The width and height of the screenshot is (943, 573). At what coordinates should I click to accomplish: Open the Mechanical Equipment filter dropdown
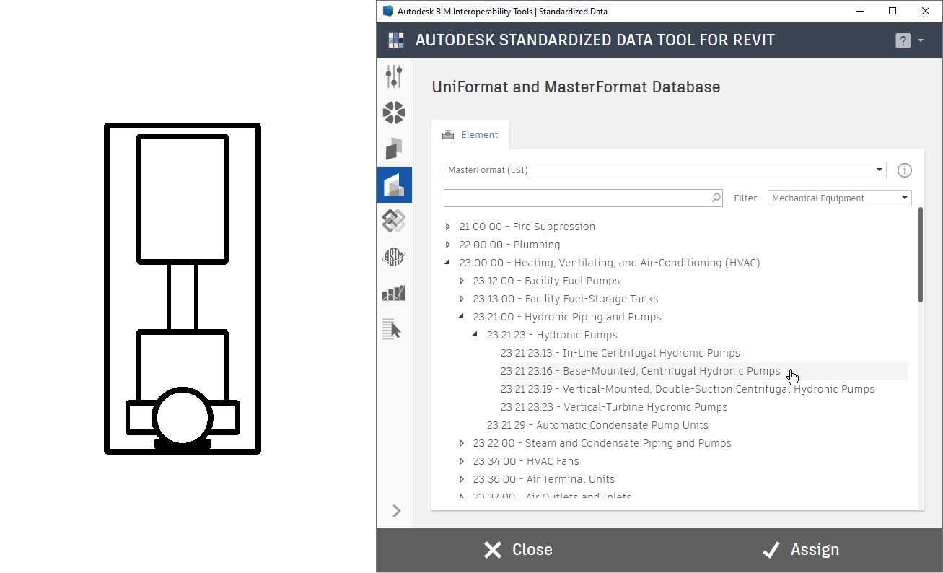coord(903,197)
